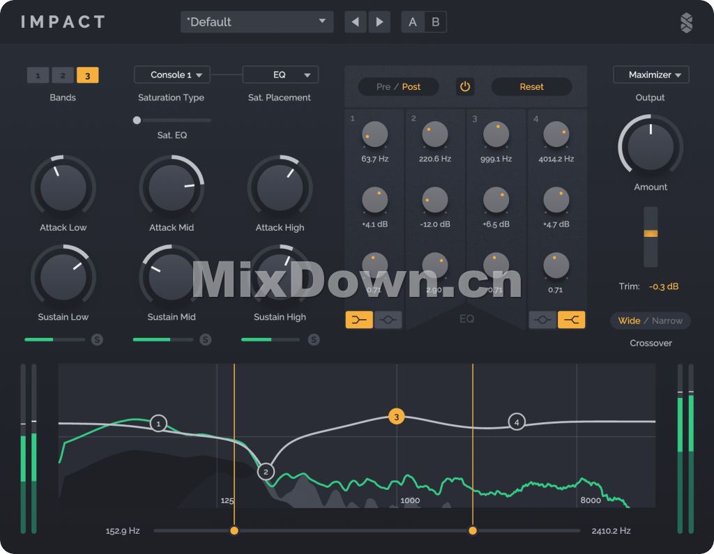Open EQ saturation placement dropdown
The image size is (714, 554).
[x=280, y=75]
